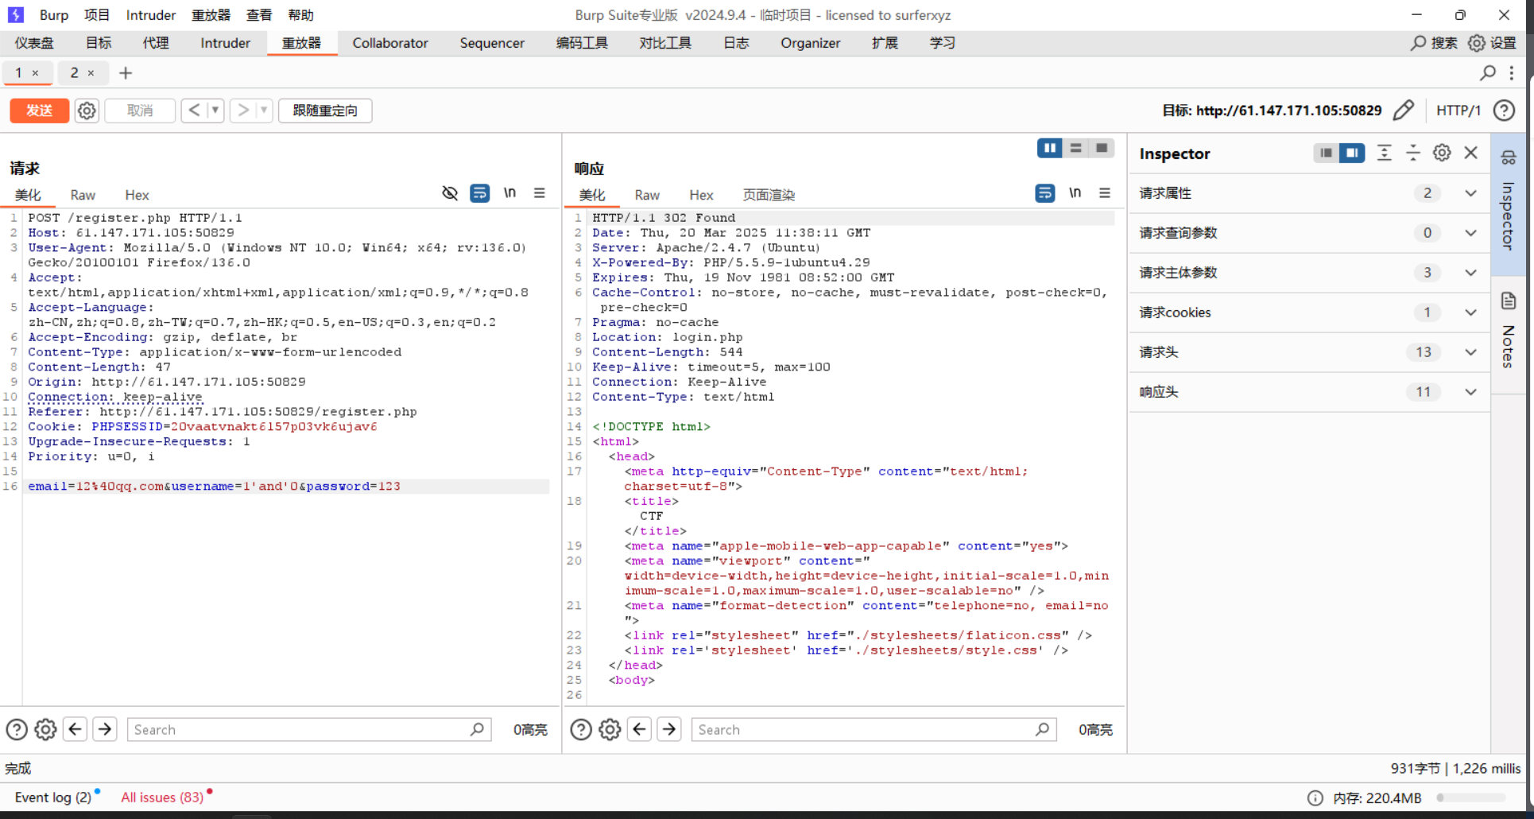Open response search settings gear
The height and width of the screenshot is (819, 1534).
610,729
